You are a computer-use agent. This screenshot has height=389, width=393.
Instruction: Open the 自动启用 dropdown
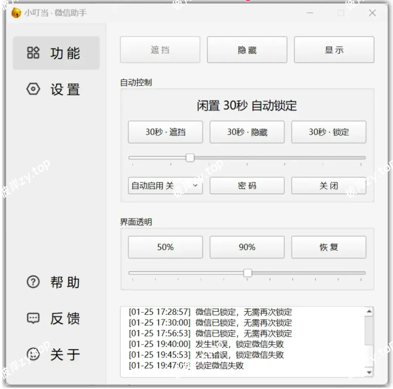165,186
